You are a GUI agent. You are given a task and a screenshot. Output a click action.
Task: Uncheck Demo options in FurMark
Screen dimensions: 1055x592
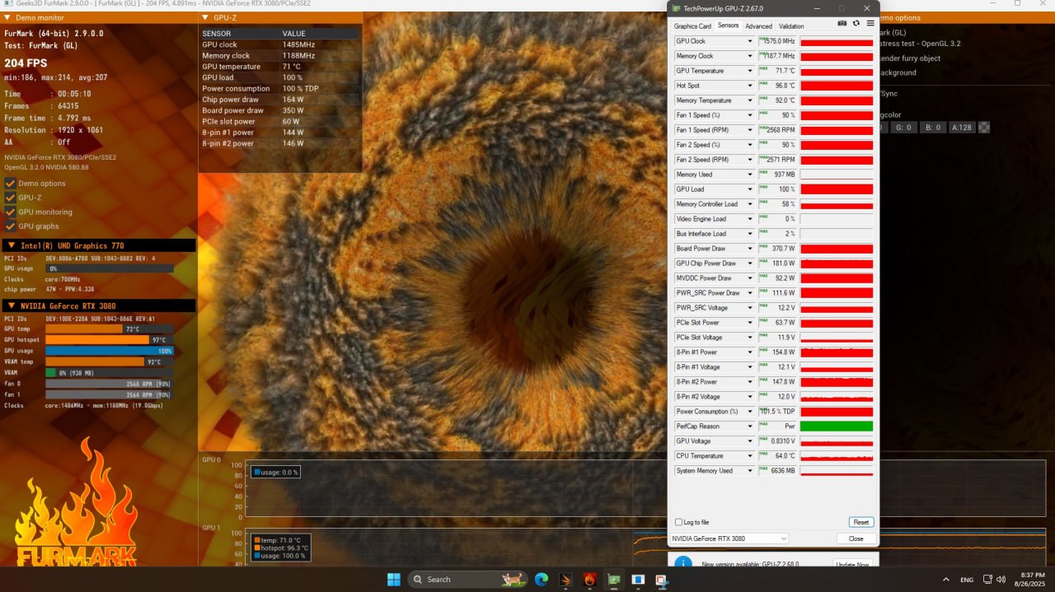click(x=11, y=183)
